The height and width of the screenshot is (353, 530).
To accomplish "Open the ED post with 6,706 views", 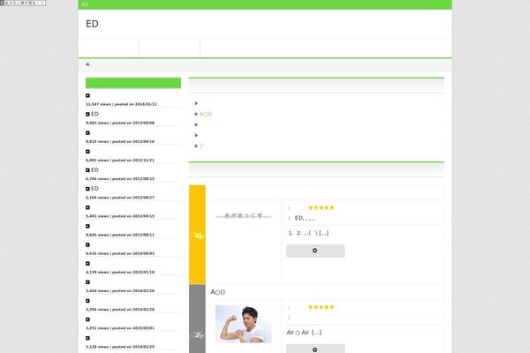I will (x=95, y=170).
